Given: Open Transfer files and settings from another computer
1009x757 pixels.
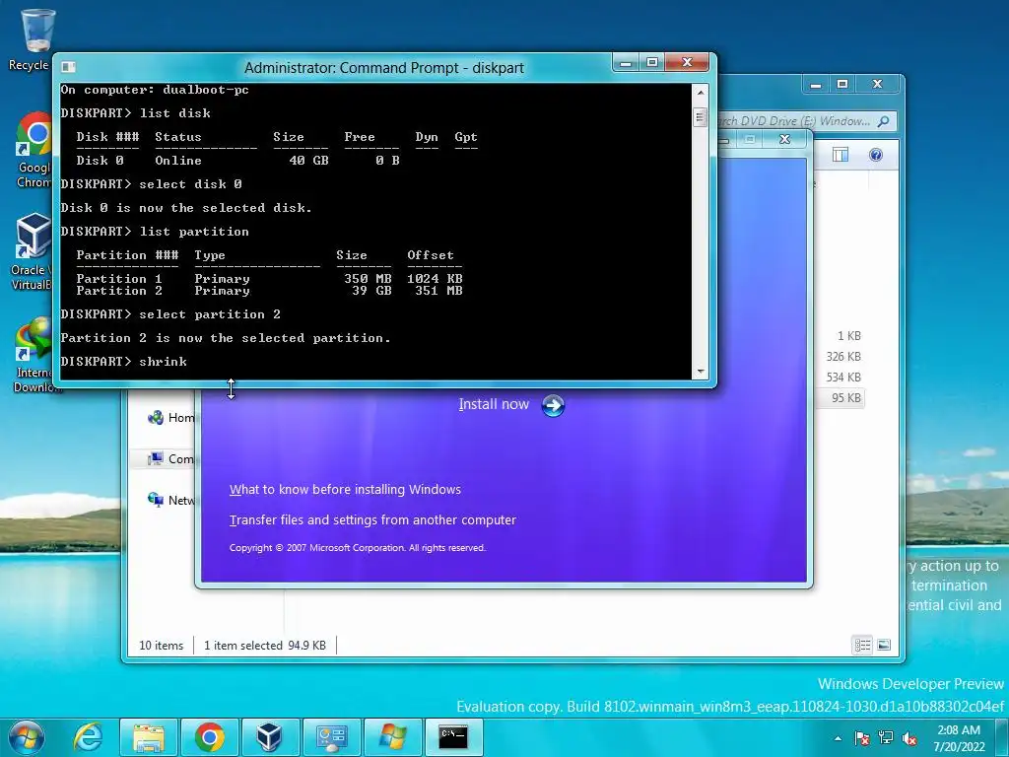Looking at the screenshot, I should 372,520.
